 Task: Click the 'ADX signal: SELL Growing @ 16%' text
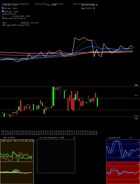[16, 25]
